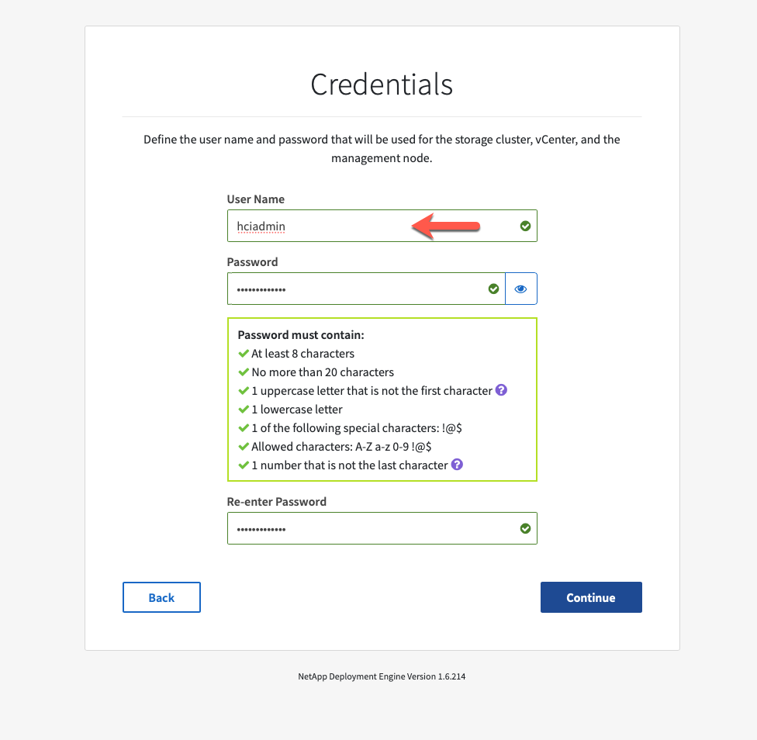This screenshot has width=757, height=740.
Task: Click the help icon beside the uppercase letter rule
Action: [x=501, y=390]
